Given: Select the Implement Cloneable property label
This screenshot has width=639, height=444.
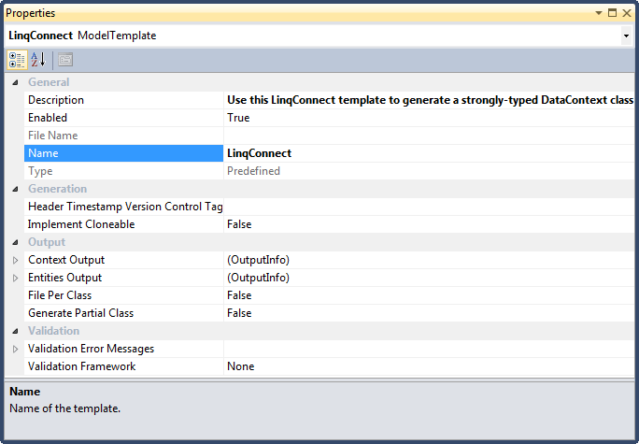Looking at the screenshot, I should point(81,224).
